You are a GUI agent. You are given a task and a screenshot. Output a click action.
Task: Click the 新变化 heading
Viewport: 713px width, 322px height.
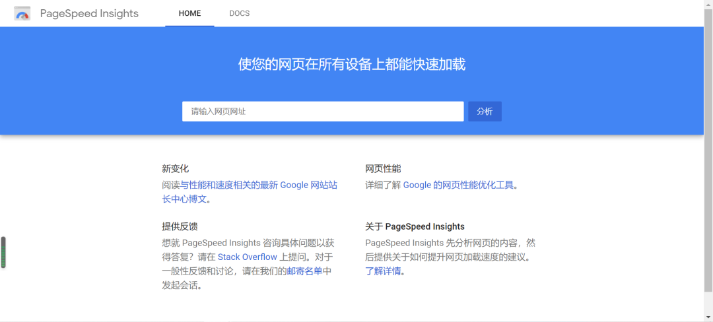click(175, 169)
